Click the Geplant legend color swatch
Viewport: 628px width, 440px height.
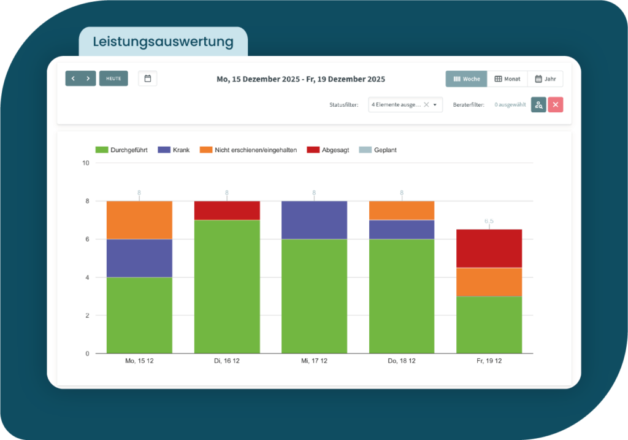[365, 150]
